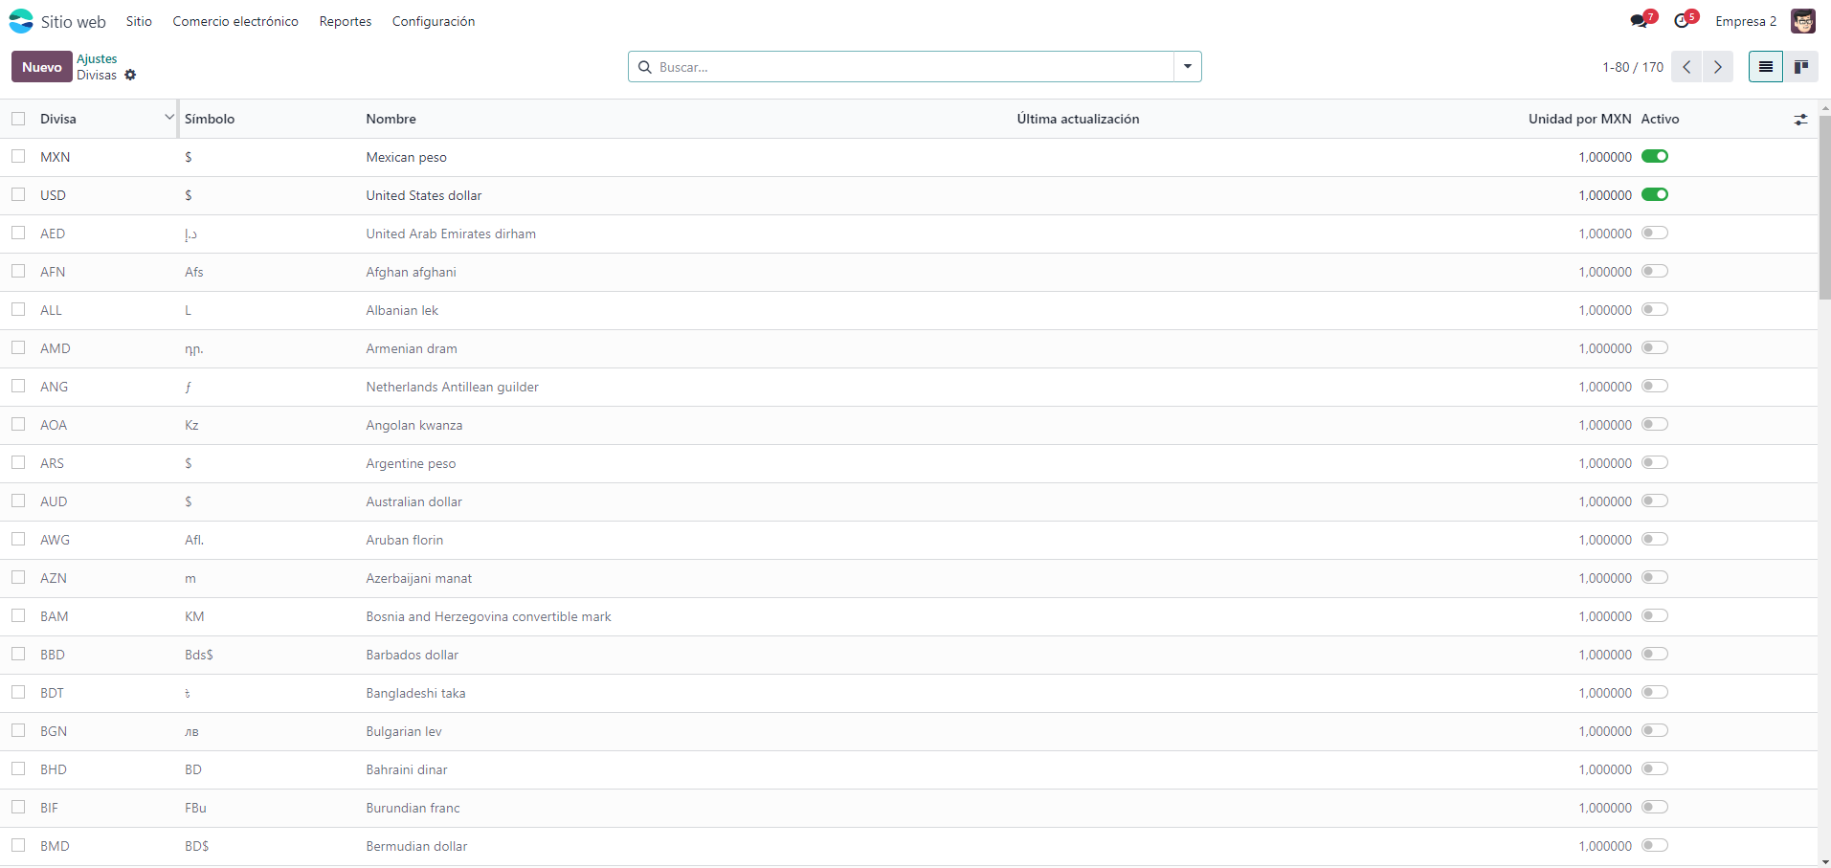Open the Configuración menu
The height and width of the screenshot is (868, 1831).
433,21
